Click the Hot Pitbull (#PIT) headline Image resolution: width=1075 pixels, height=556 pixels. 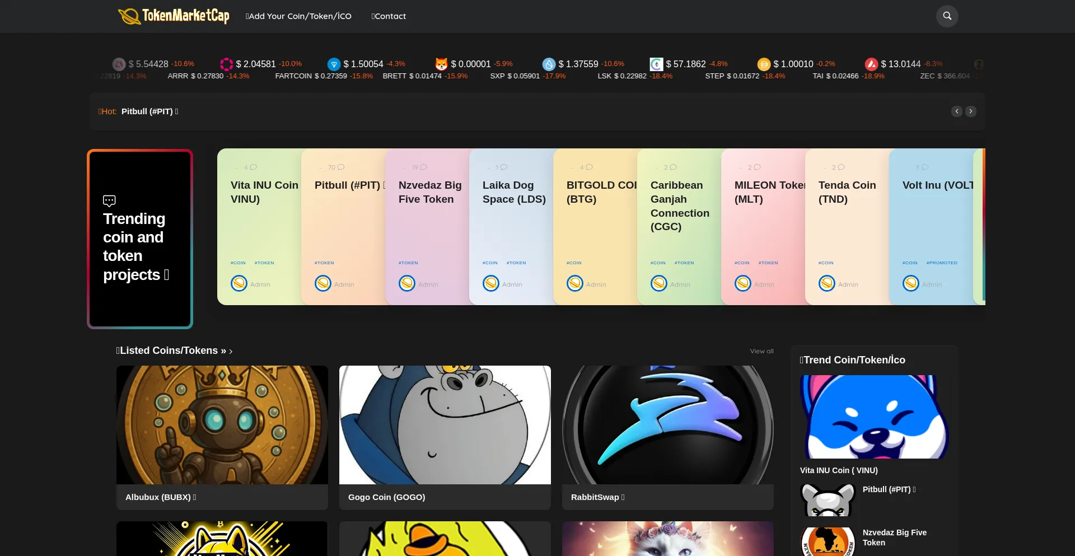[147, 111]
